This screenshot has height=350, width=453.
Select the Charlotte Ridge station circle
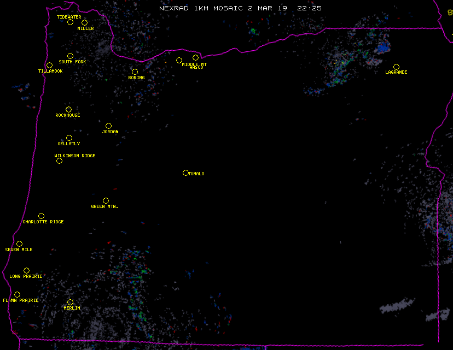tap(41, 216)
